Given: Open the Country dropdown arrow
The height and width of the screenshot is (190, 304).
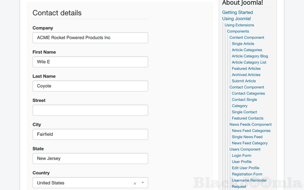Looking at the screenshot, I should click(142, 183).
